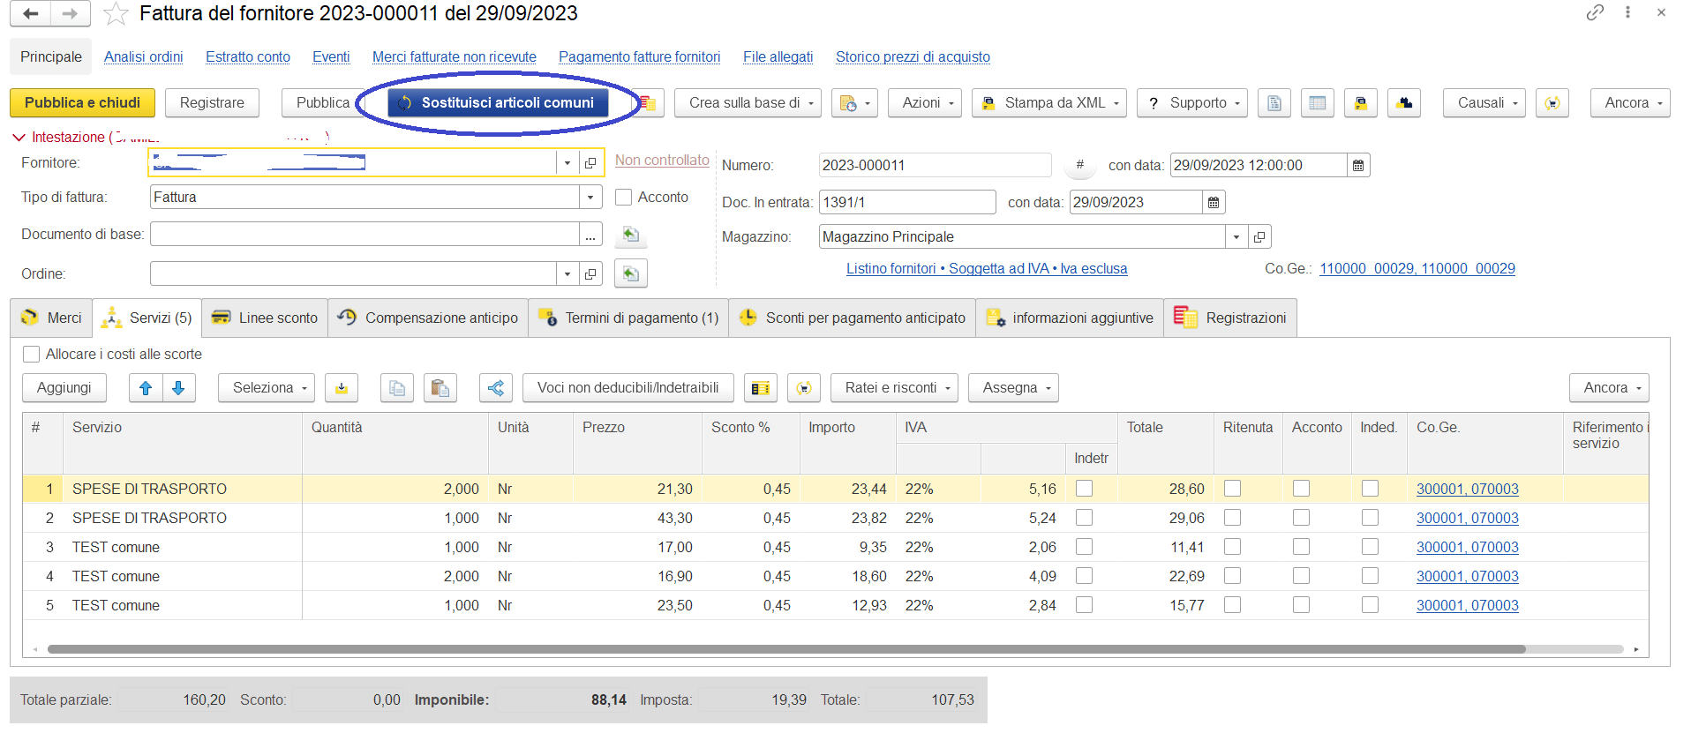Viewport: 1691px width, 733px height.
Task: Tick Ritenuta checkbox for row 2
Action: tap(1233, 518)
